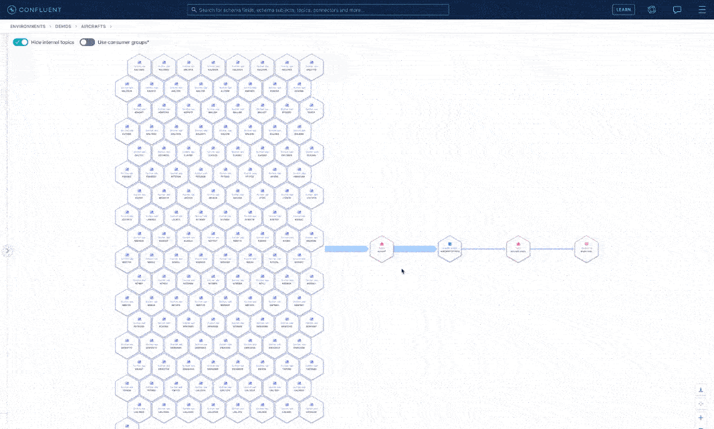Screen dimensions: 714x429
Task: Open the hamburger menu in the header
Action: point(702,9)
